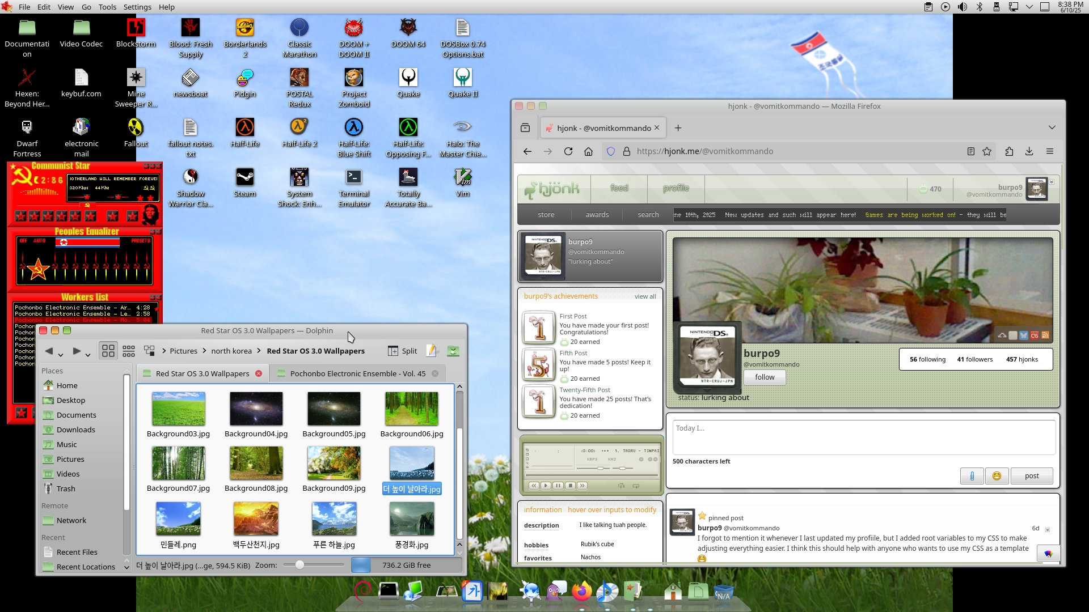The image size is (1089, 612).
Task: Toggle equalizer OFF button in Peoples Equalizer
Action: [23, 241]
